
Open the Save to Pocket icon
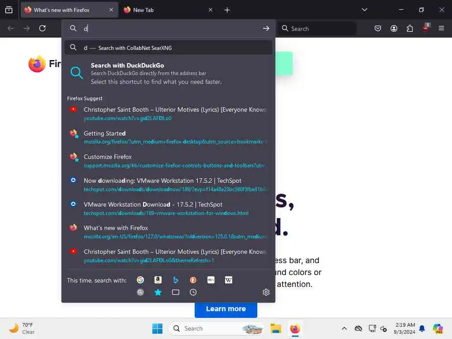point(378,28)
